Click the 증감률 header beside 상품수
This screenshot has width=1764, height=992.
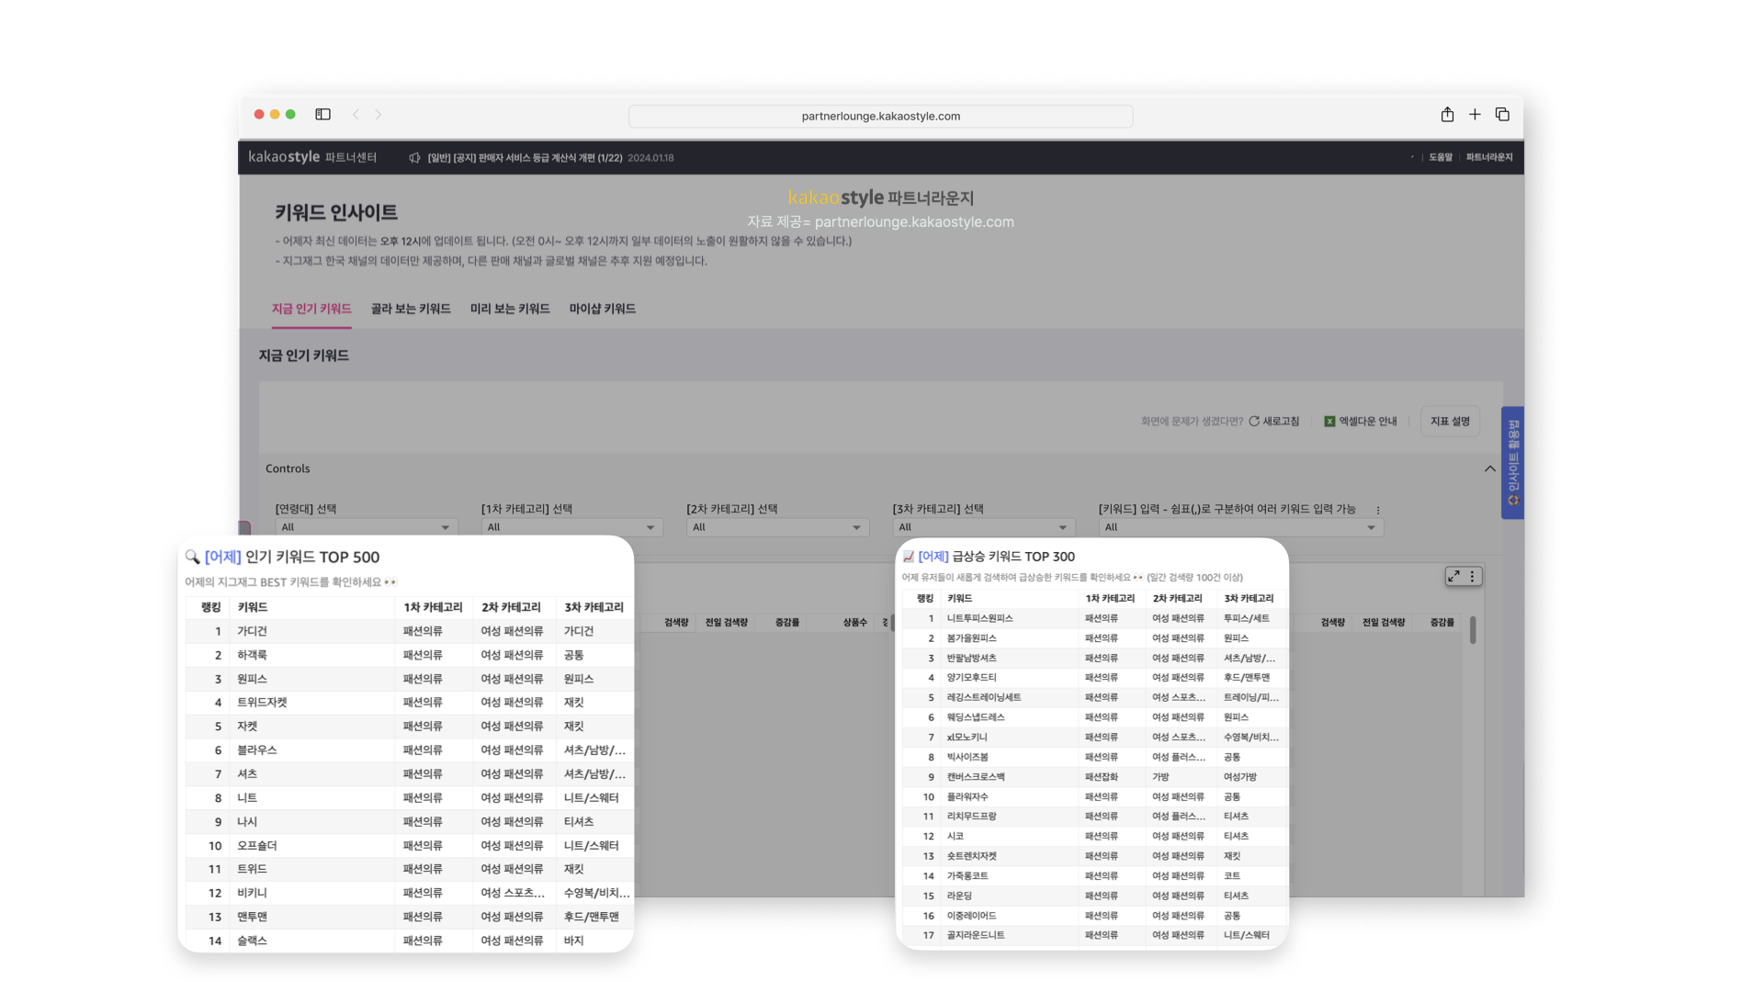point(787,623)
